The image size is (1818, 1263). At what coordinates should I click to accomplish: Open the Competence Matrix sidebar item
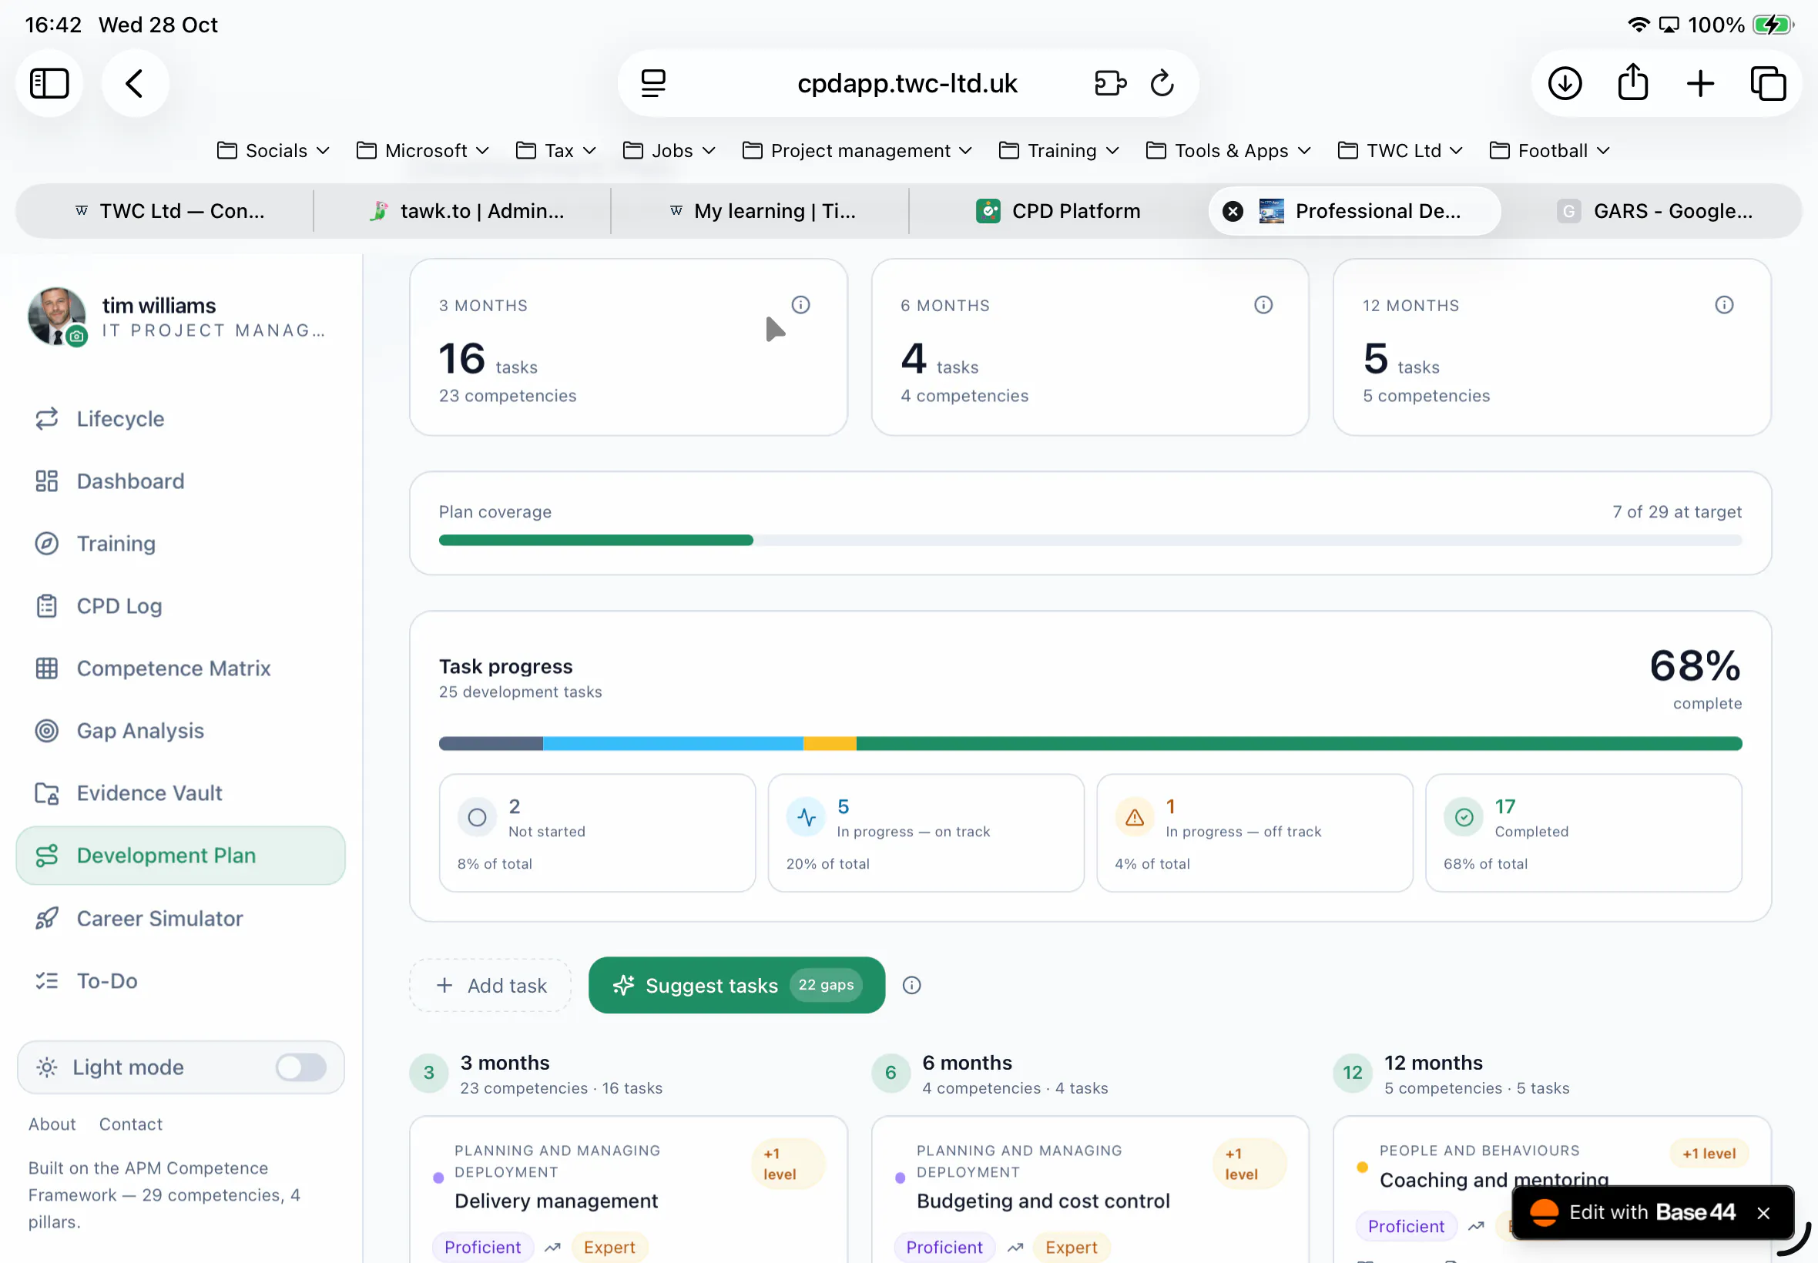pyautogui.click(x=180, y=668)
